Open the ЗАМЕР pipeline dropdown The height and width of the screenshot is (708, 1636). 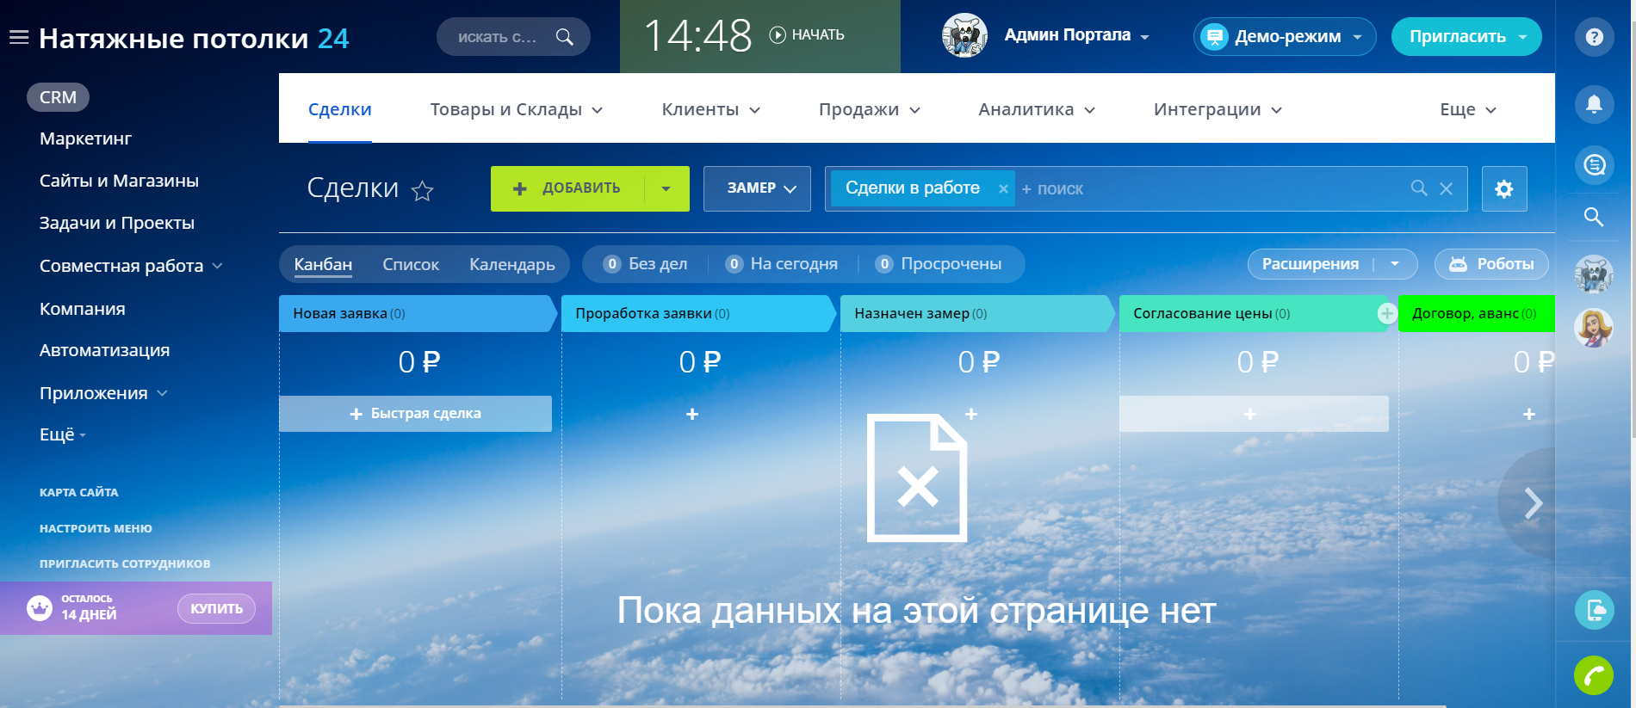[x=757, y=188]
